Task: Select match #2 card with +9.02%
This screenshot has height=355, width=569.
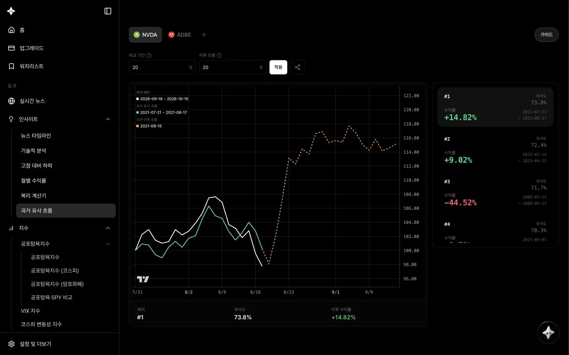Action: coord(495,150)
